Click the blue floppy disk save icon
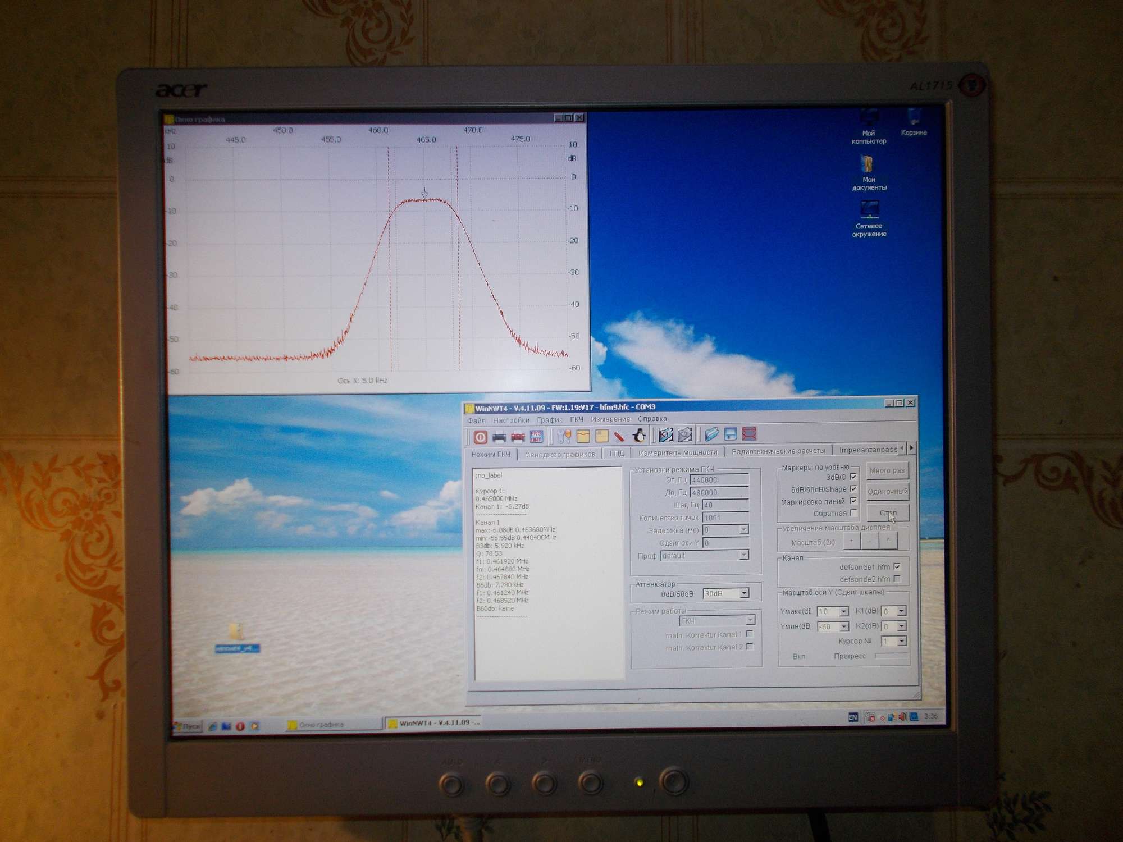Image resolution: width=1123 pixels, height=842 pixels. pyautogui.click(x=731, y=434)
